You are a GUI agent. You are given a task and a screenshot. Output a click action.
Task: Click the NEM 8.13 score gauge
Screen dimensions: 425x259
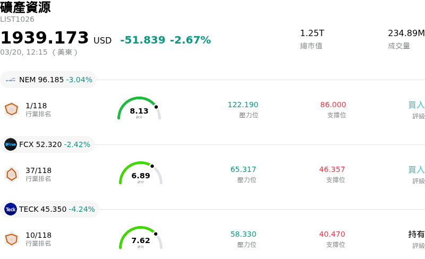click(139, 109)
